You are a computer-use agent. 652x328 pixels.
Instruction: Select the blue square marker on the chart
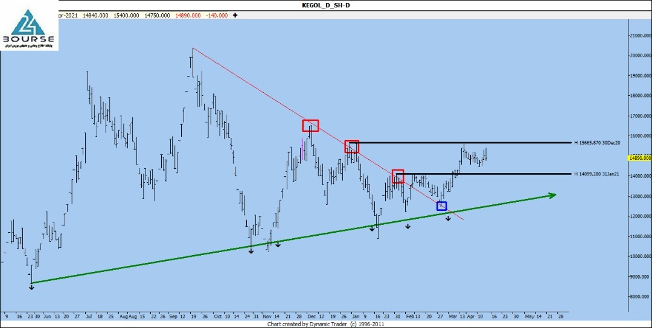point(441,206)
